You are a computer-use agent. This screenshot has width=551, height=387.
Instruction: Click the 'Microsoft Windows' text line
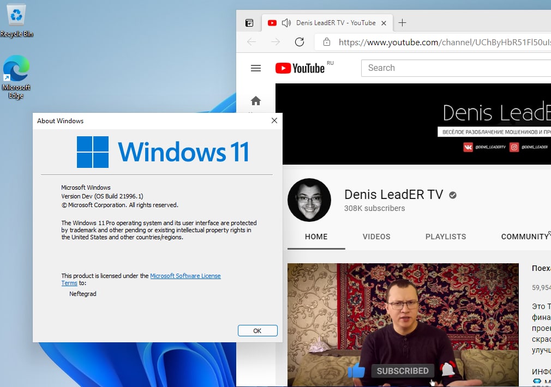click(86, 188)
